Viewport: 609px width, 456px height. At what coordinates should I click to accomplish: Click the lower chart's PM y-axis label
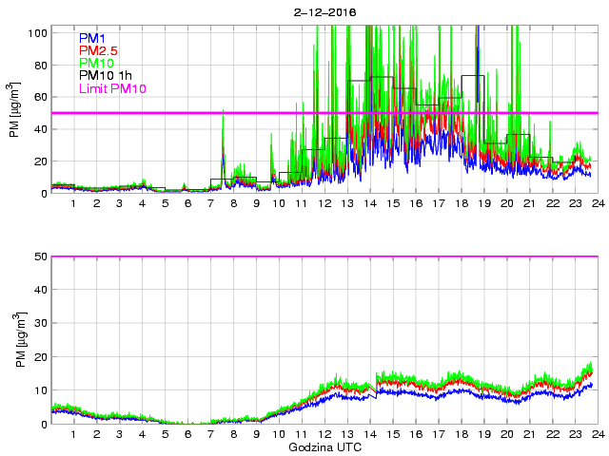(x=15, y=340)
